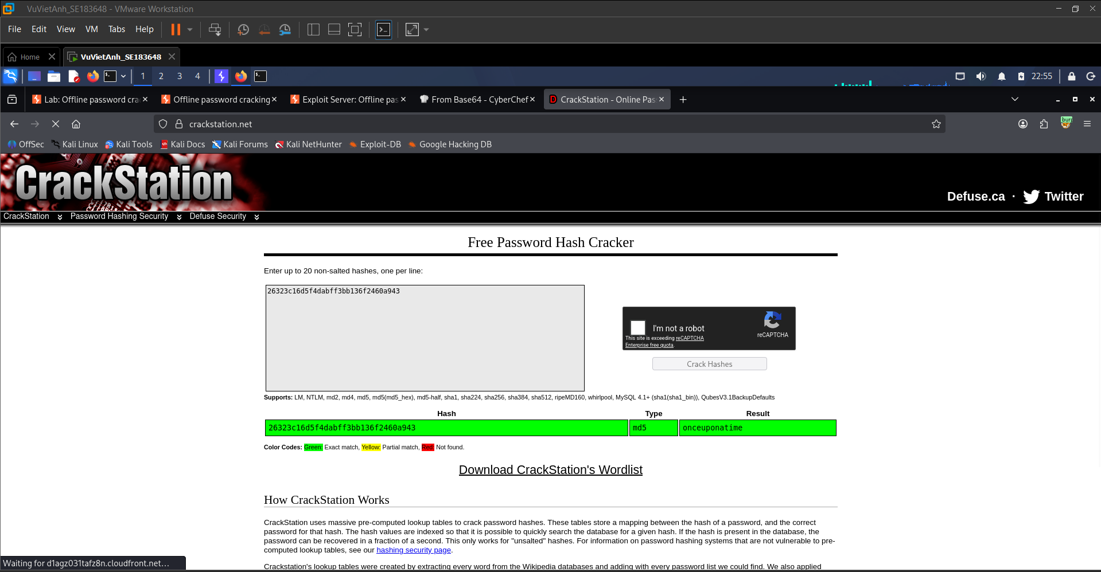1101x572 pixels.
Task: Open Download CrackStation's Wordlist link
Action: point(550,470)
